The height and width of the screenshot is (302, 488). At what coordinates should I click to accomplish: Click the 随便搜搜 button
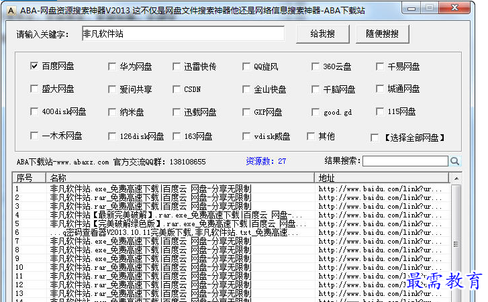pyautogui.click(x=382, y=34)
